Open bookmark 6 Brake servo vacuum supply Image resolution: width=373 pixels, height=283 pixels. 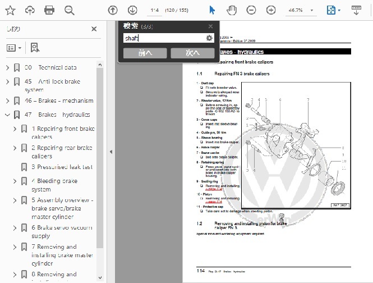coord(62,231)
